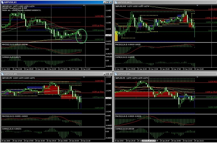Click the '1.6251 SUP' label in M5 chart
217x143 pixels.
click(99, 108)
